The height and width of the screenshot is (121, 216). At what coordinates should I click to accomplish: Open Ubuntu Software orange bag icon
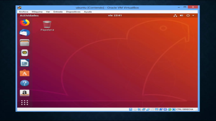pyautogui.click(x=25, y=73)
